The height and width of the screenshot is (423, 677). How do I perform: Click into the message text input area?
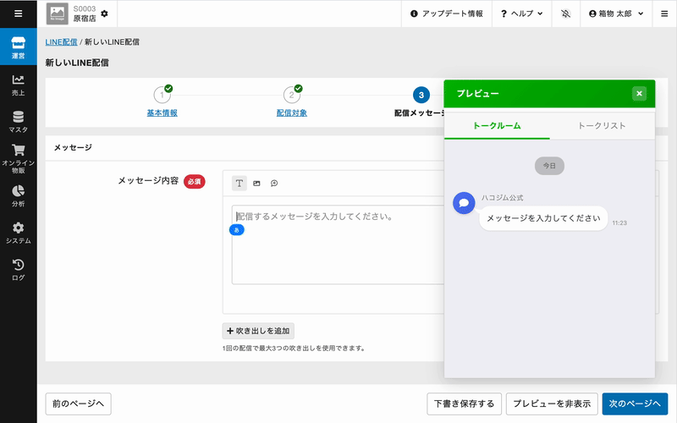[338, 245]
